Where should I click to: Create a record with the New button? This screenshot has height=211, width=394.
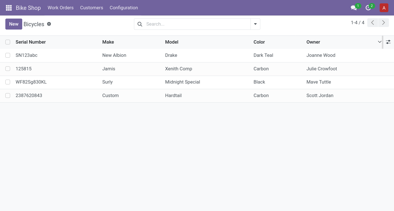pos(14,24)
